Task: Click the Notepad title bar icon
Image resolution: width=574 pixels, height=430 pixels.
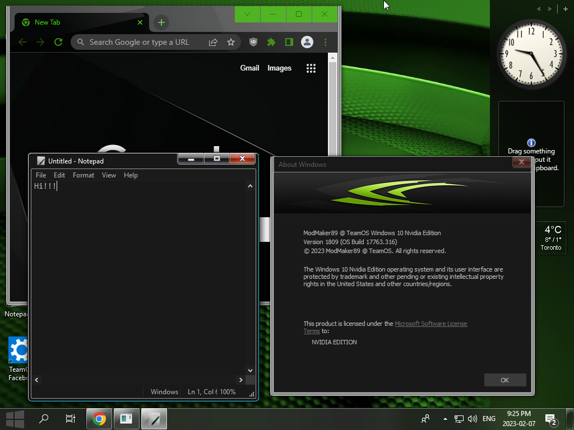Action: pyautogui.click(x=41, y=161)
